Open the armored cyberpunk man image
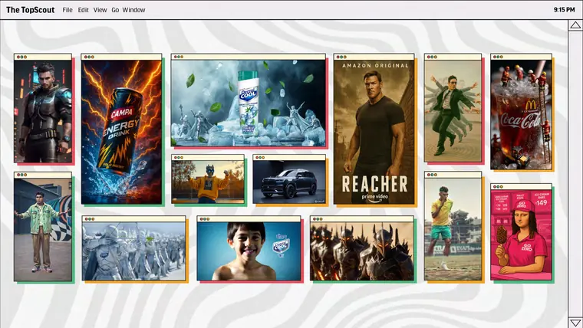Screen dimensions: 583x328 pyautogui.click(x=43, y=111)
